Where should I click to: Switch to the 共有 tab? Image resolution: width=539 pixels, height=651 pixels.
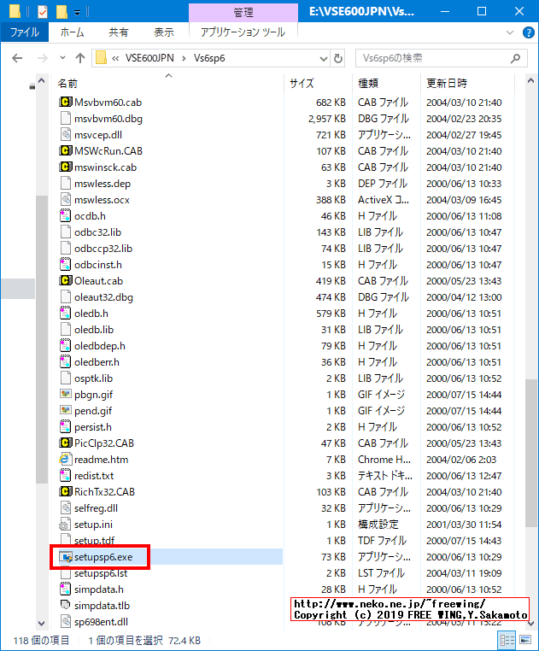[x=119, y=32]
